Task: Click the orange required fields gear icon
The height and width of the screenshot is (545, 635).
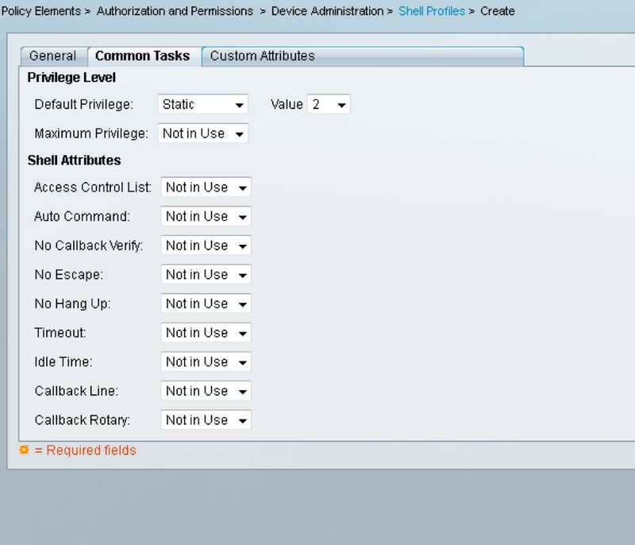Action: click(24, 450)
